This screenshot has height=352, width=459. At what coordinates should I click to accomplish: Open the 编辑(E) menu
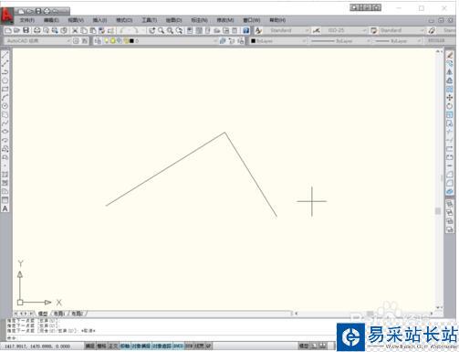click(x=51, y=20)
